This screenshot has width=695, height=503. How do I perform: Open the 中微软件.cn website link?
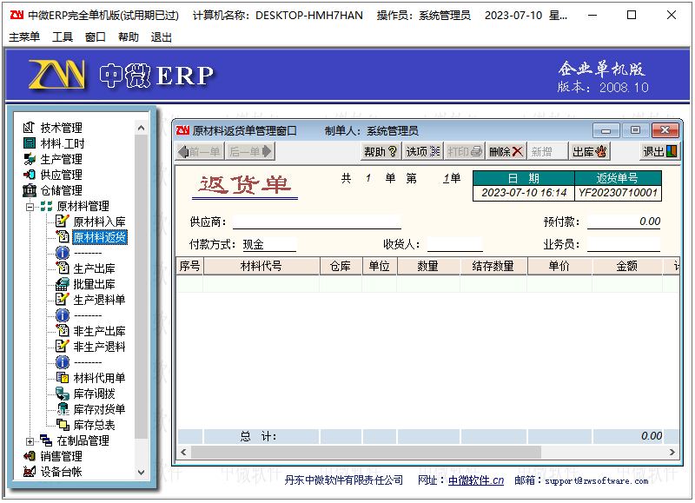click(x=476, y=480)
